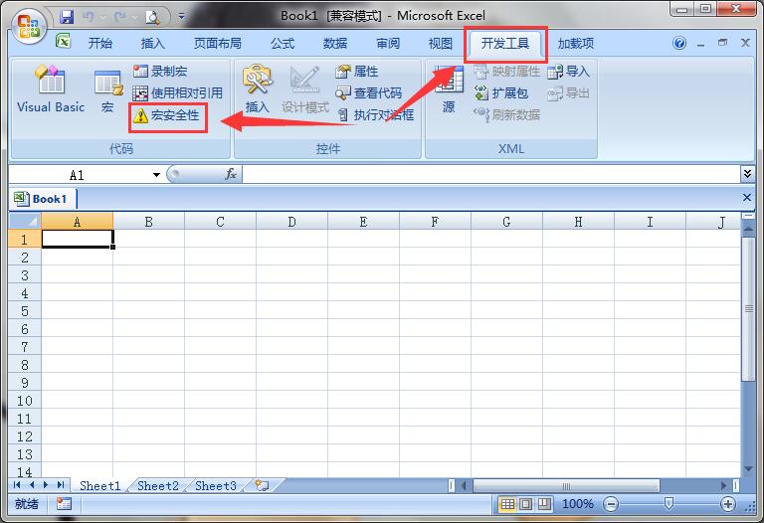
Task: Expand the quick access toolbar customize arrow
Action: (181, 17)
